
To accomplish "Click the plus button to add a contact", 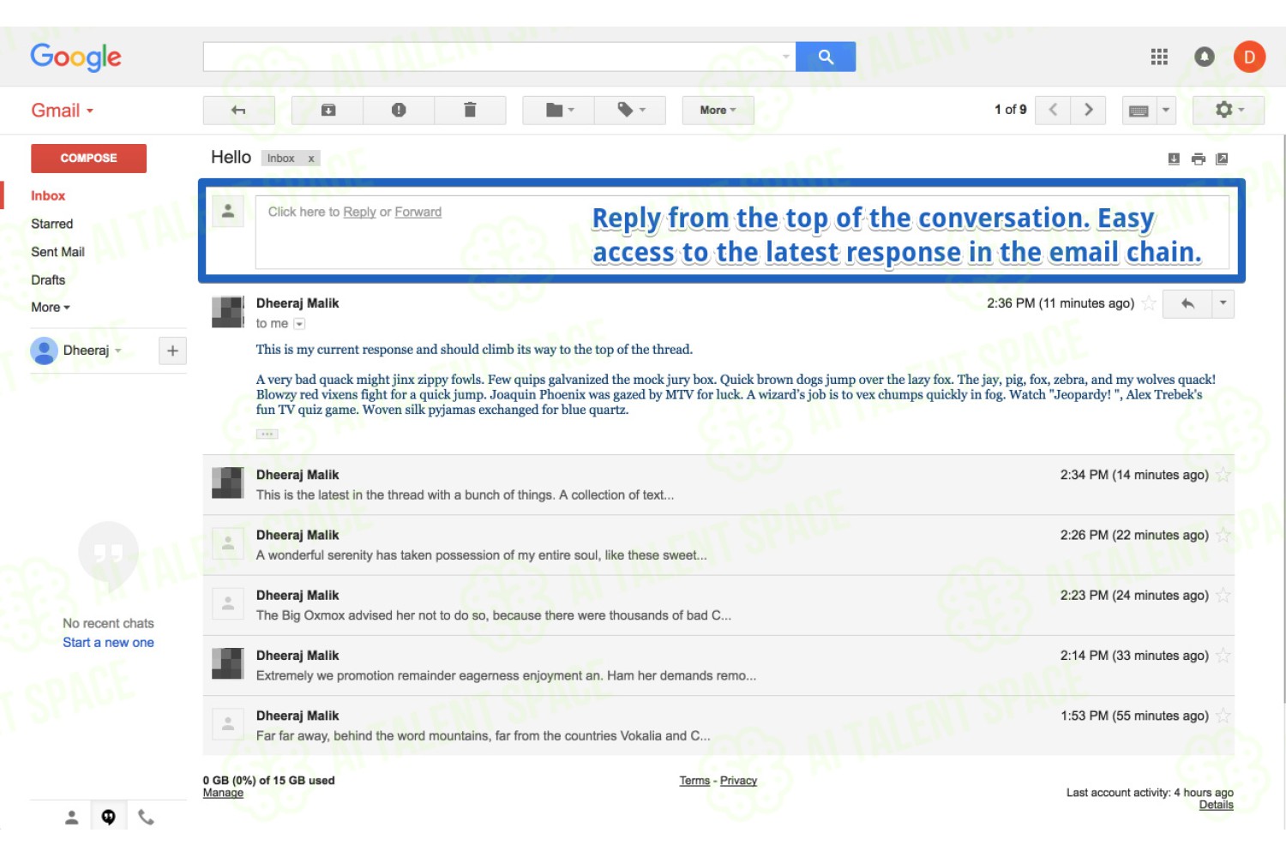I will (x=172, y=351).
